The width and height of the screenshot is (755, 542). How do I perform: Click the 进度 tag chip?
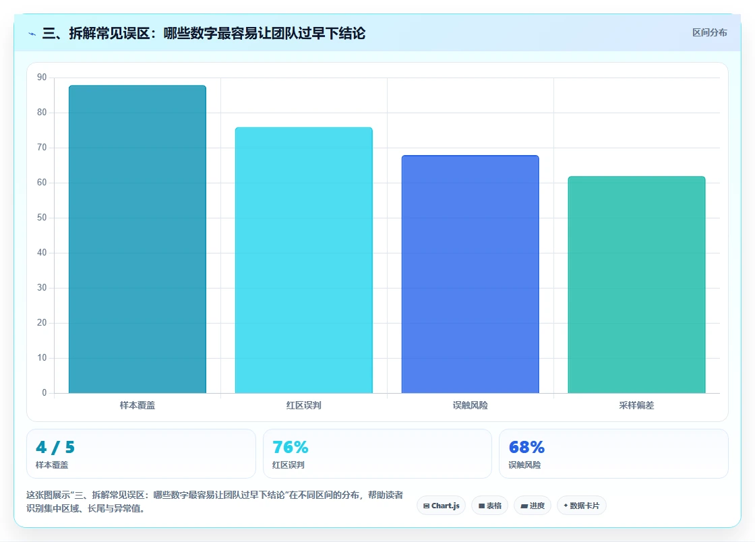click(533, 506)
